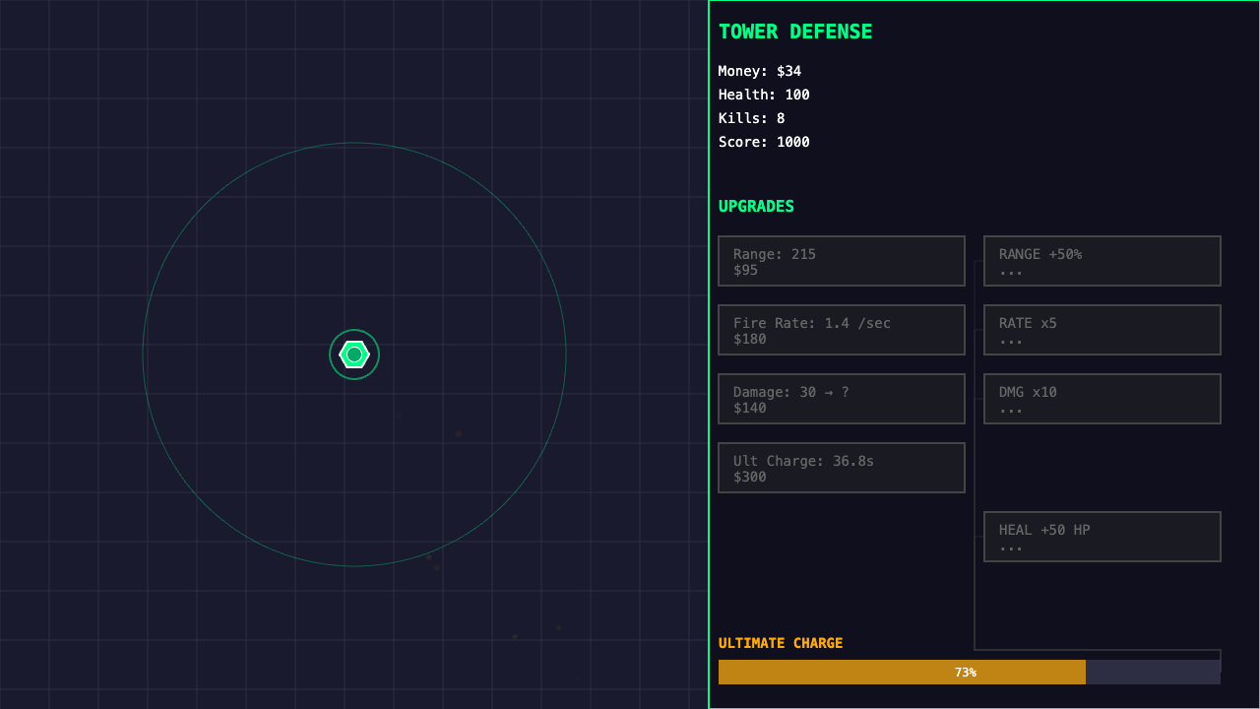
Task: Select the DMG x10 ability
Action: [x=1102, y=399]
